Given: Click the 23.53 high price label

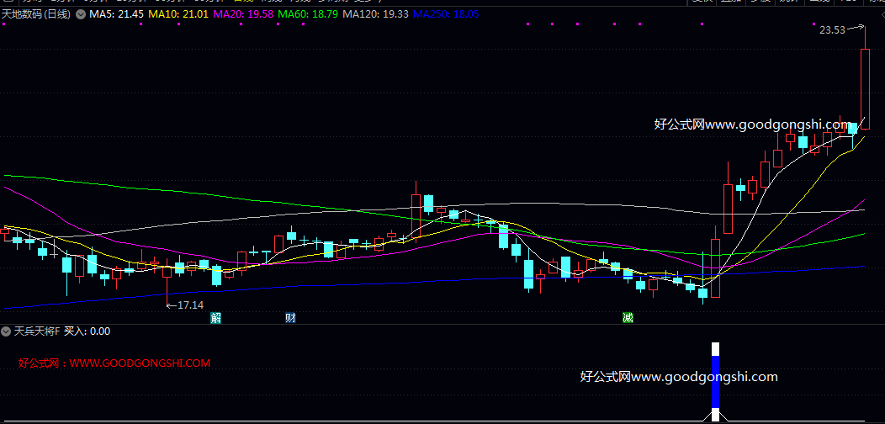Looking at the screenshot, I should (x=832, y=30).
